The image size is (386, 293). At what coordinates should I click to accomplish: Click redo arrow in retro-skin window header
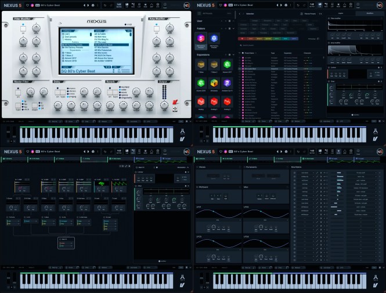tap(111, 5)
